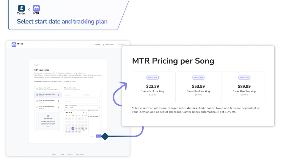Click the Song title input field
The height and width of the screenshot is (164, 281).
coord(91,96)
